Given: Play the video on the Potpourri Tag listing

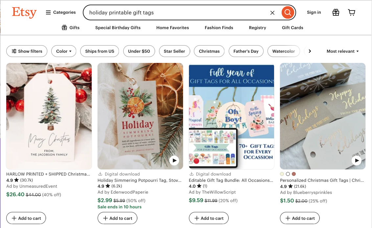Looking at the screenshot, I should (x=174, y=161).
